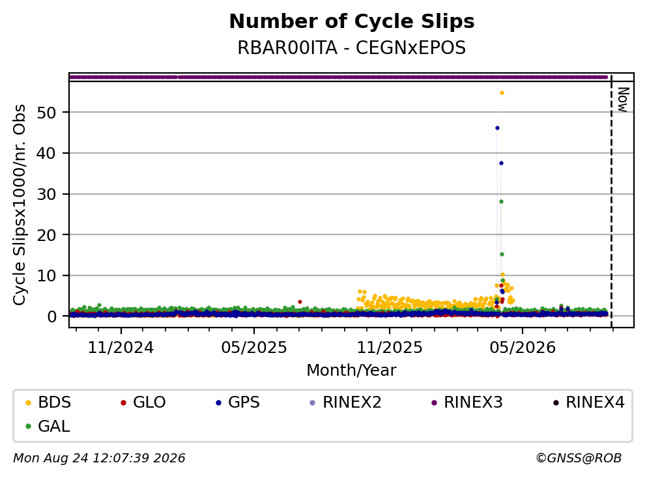Select the RINEX2 legend label

point(352,402)
